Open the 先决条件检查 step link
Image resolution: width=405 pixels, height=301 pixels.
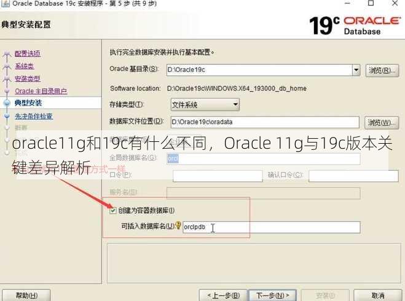34,116
